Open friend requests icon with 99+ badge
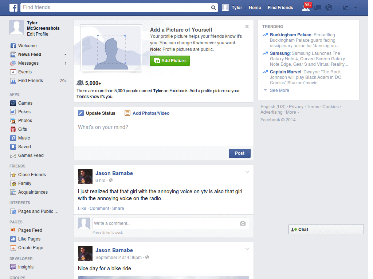 tap(306, 7)
